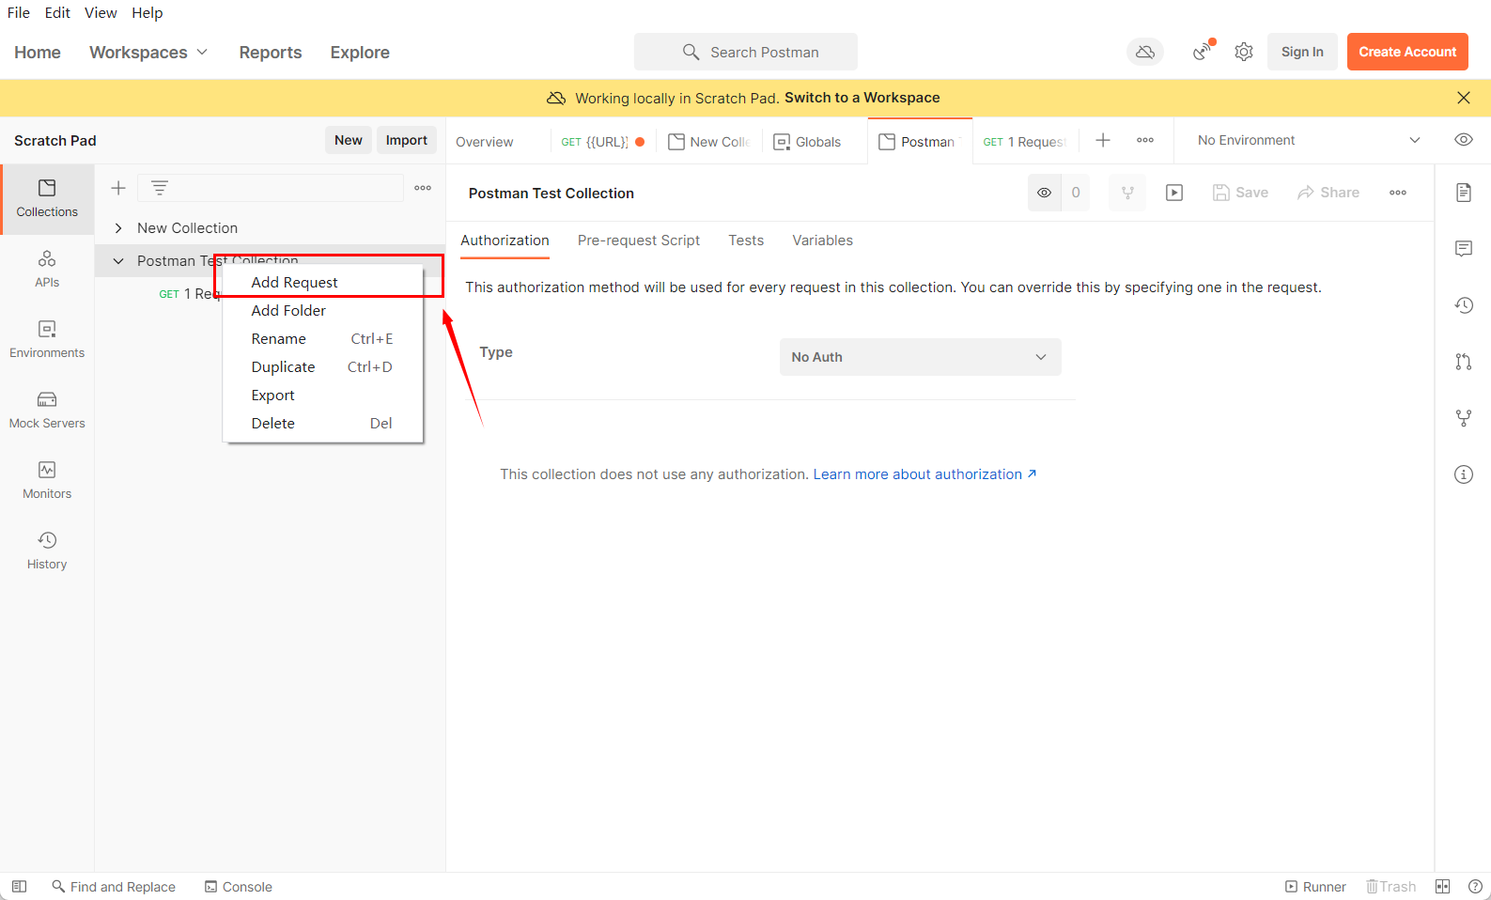Open help icon in status bar
This screenshot has height=900, width=1491.
pyautogui.click(x=1475, y=886)
